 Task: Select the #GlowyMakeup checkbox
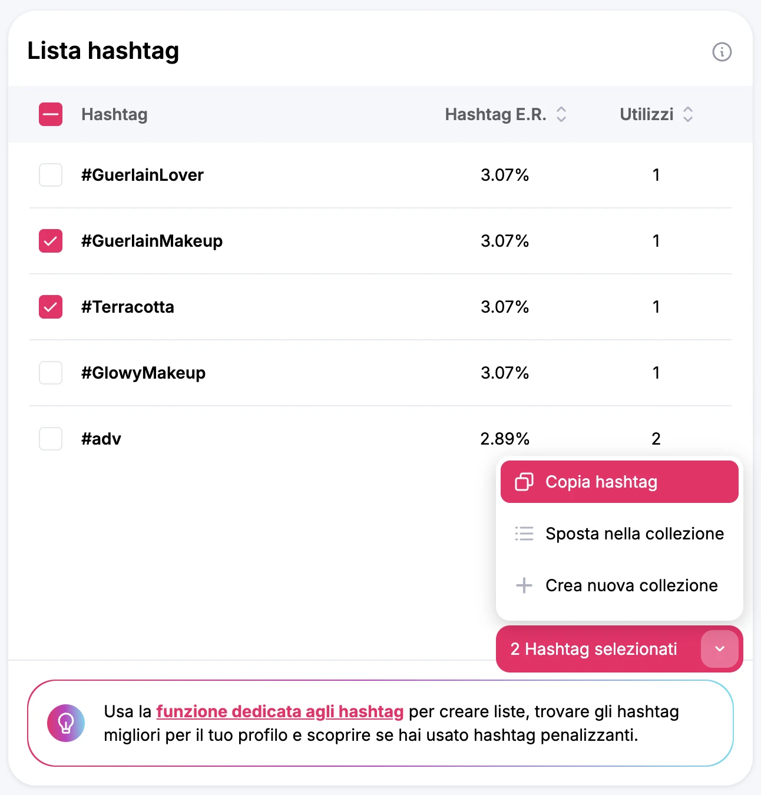(51, 373)
